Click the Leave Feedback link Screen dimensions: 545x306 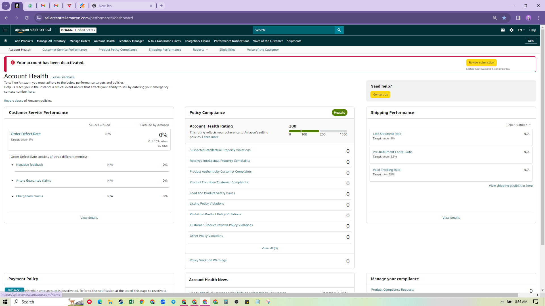coord(62,77)
